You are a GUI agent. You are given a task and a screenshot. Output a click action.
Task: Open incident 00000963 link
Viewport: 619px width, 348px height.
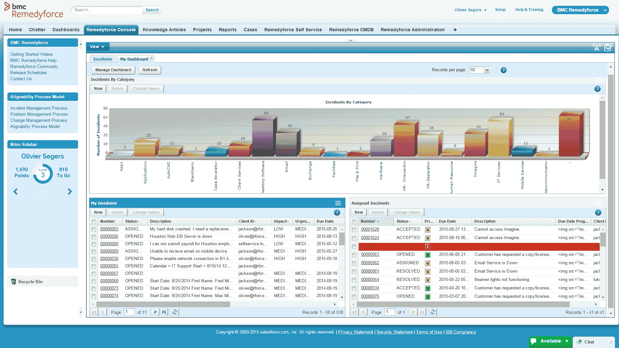(x=370, y=255)
